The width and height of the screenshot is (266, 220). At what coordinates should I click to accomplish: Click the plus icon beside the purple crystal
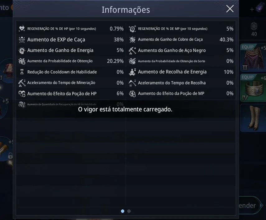point(252,9)
